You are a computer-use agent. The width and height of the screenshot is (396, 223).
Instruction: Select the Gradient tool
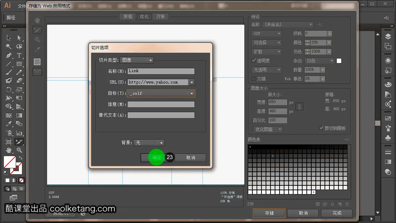tap(19, 115)
